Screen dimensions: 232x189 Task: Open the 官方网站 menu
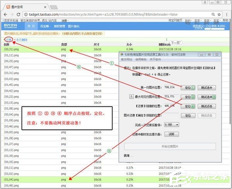click(127, 60)
